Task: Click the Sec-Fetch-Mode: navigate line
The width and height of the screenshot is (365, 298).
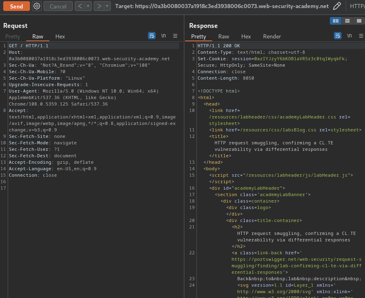Action: click(x=42, y=143)
